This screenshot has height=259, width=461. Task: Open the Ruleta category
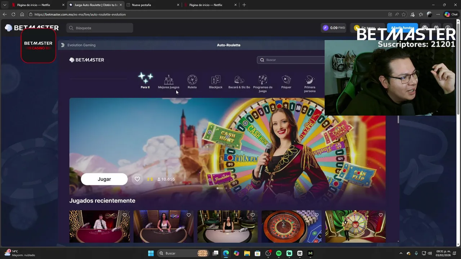click(192, 82)
